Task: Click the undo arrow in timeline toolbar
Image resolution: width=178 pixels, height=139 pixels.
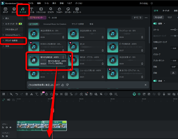Action: coord(17,94)
